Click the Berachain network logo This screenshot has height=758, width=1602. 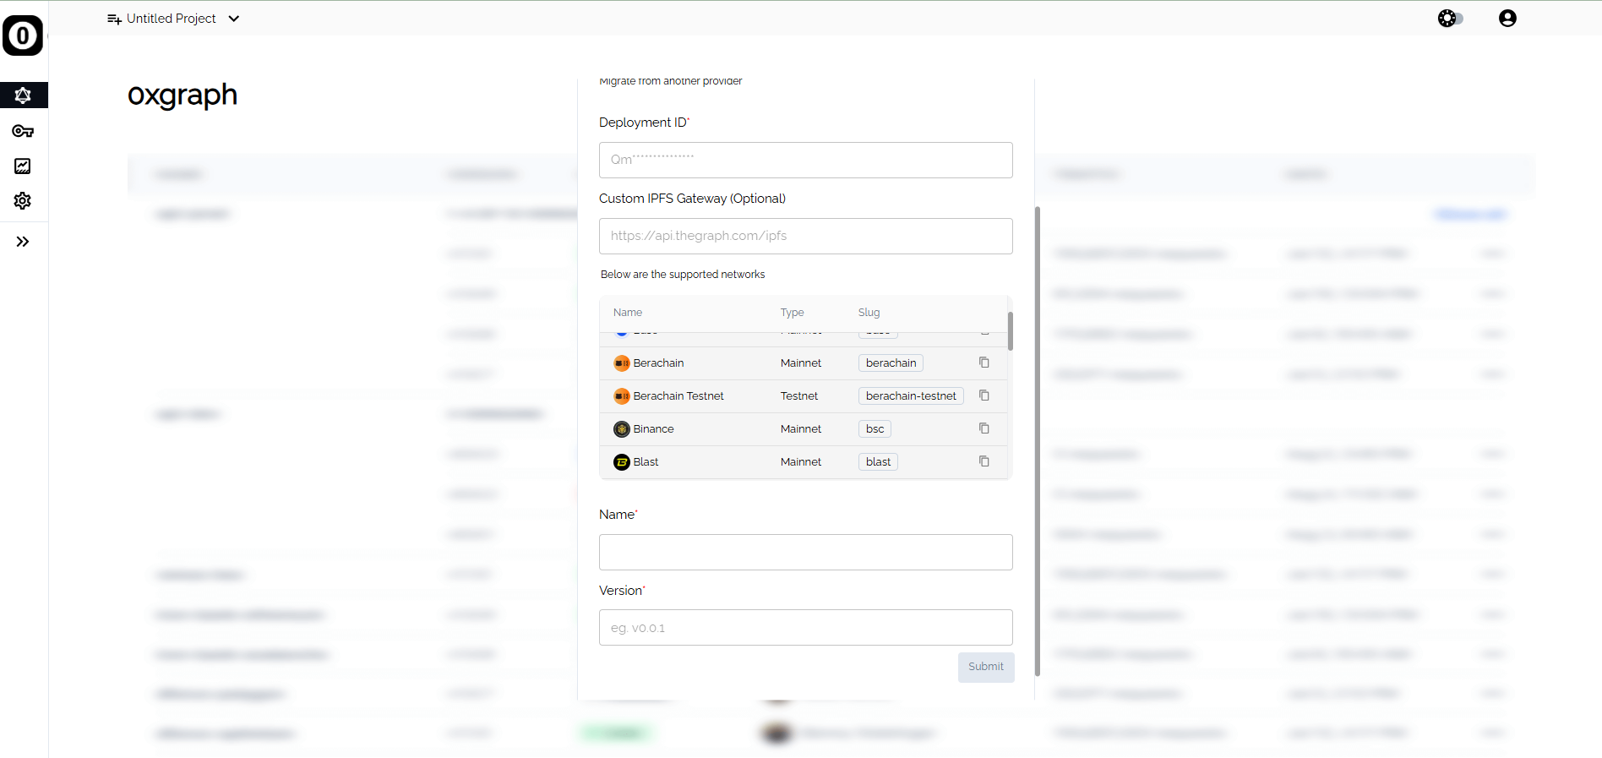[622, 363]
